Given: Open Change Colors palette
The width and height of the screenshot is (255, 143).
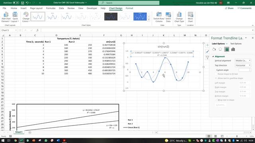Looking at the screenshot, I should 26,17.
